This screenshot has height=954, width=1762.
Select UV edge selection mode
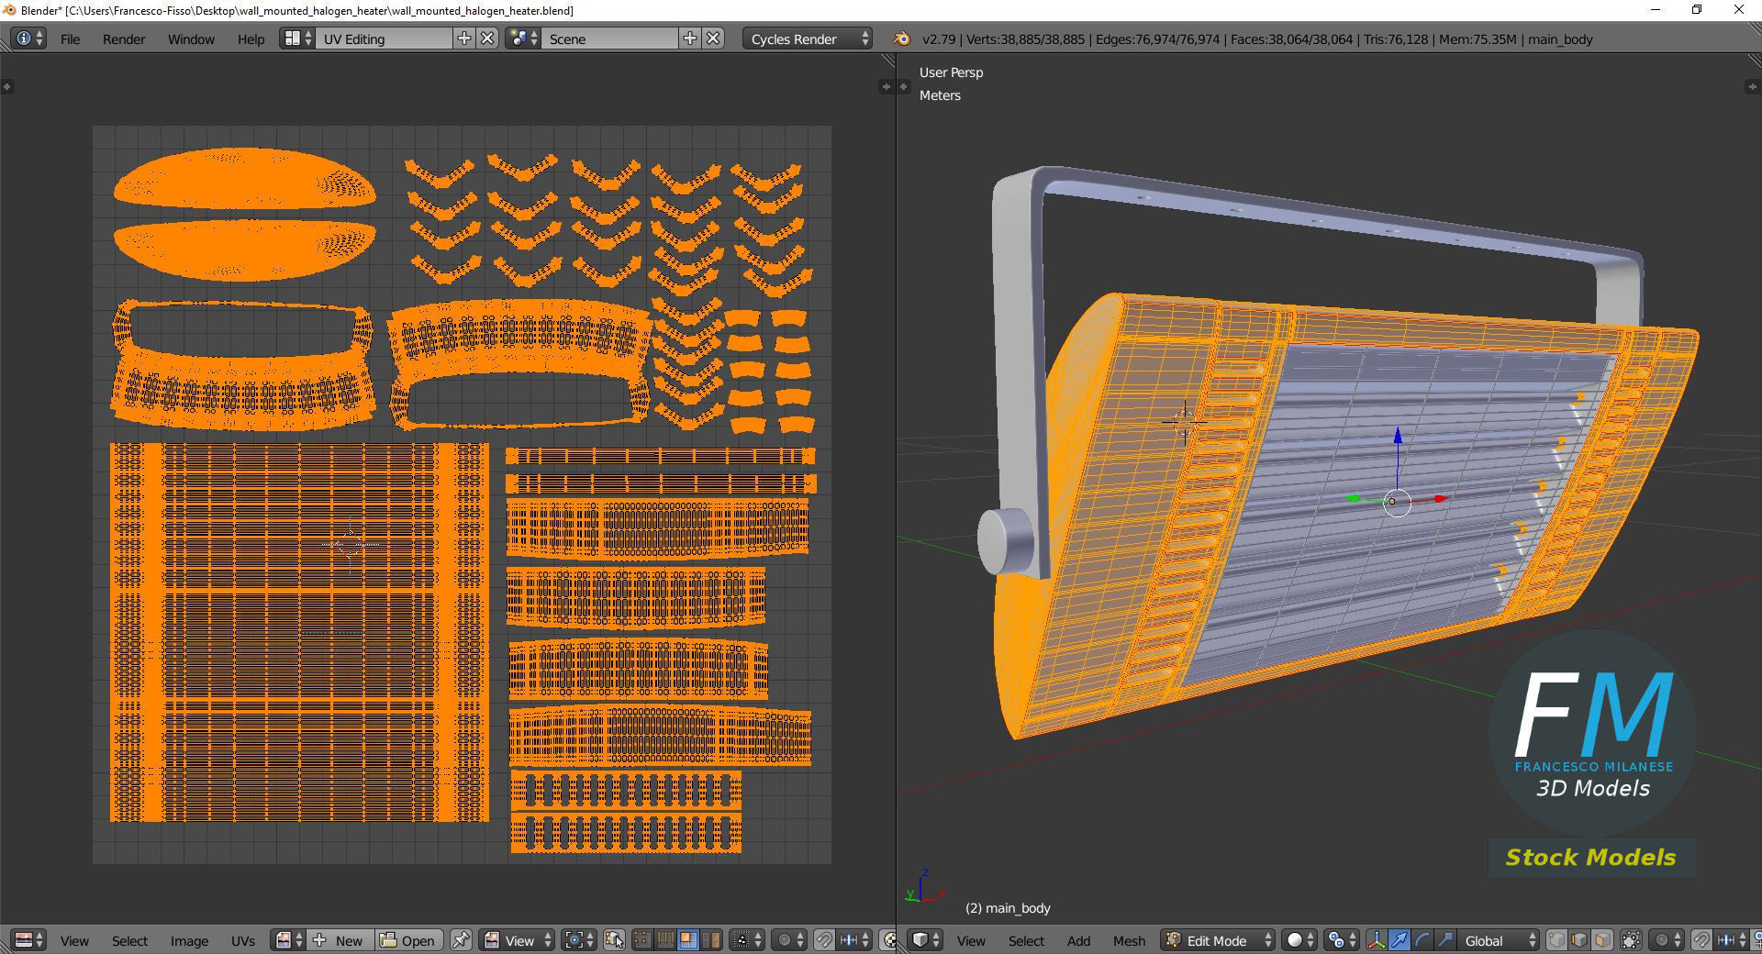click(665, 940)
